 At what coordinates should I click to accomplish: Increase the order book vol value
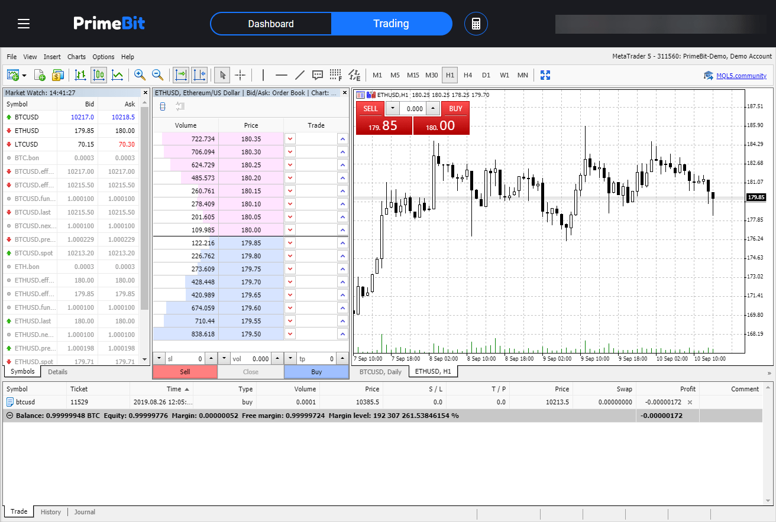pyautogui.click(x=276, y=359)
